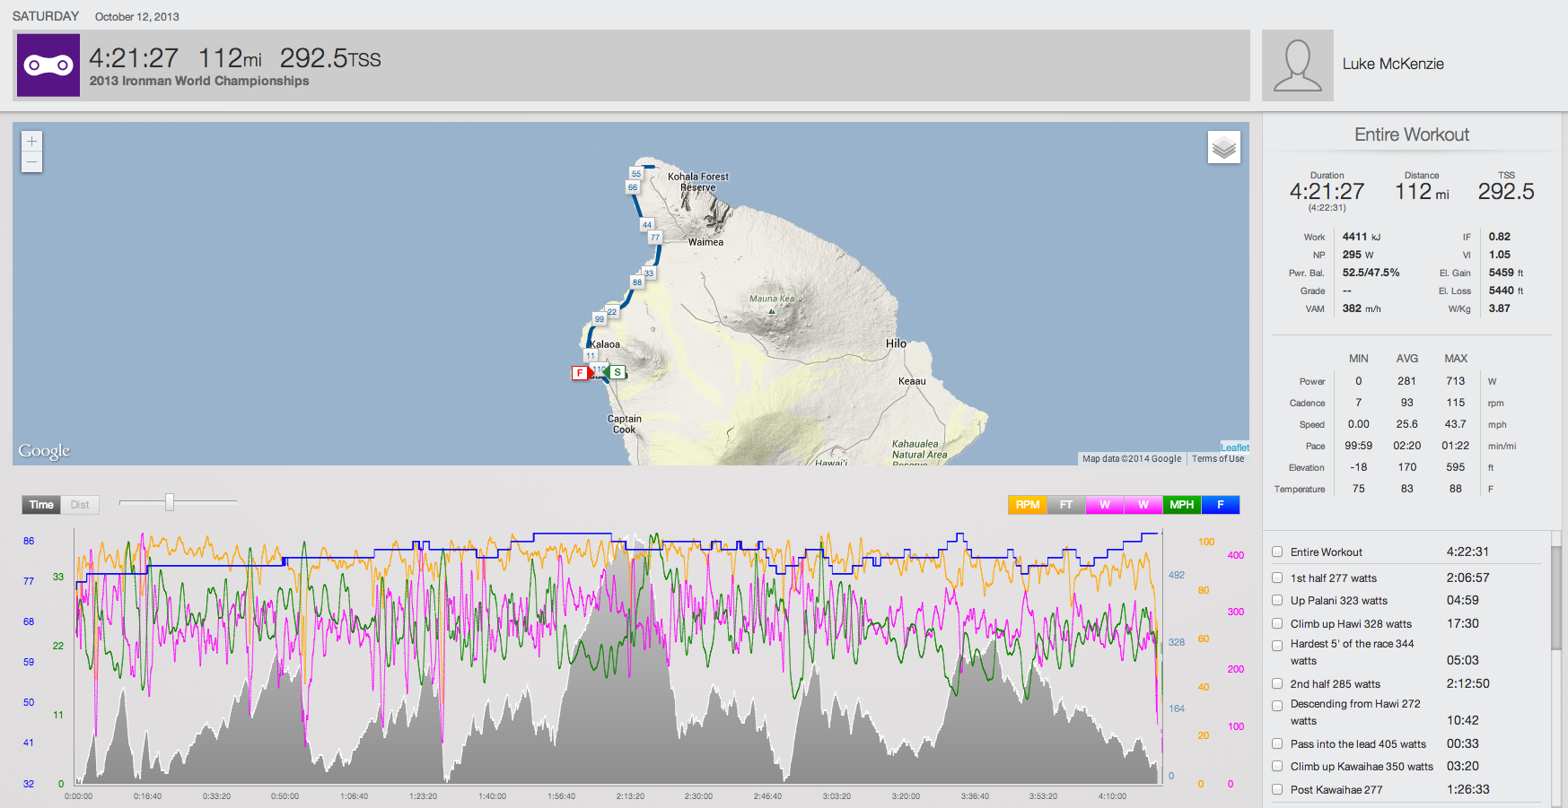
Task: Click the 2:06:57 lap duration
Action: [1467, 578]
